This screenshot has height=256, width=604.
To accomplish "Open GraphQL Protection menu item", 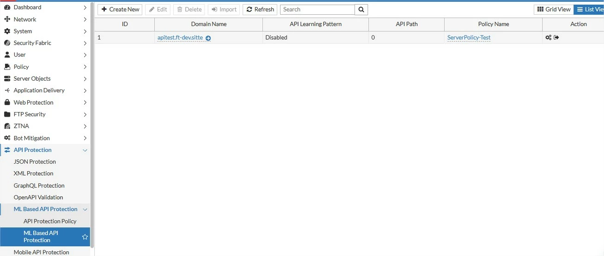I will (39, 185).
